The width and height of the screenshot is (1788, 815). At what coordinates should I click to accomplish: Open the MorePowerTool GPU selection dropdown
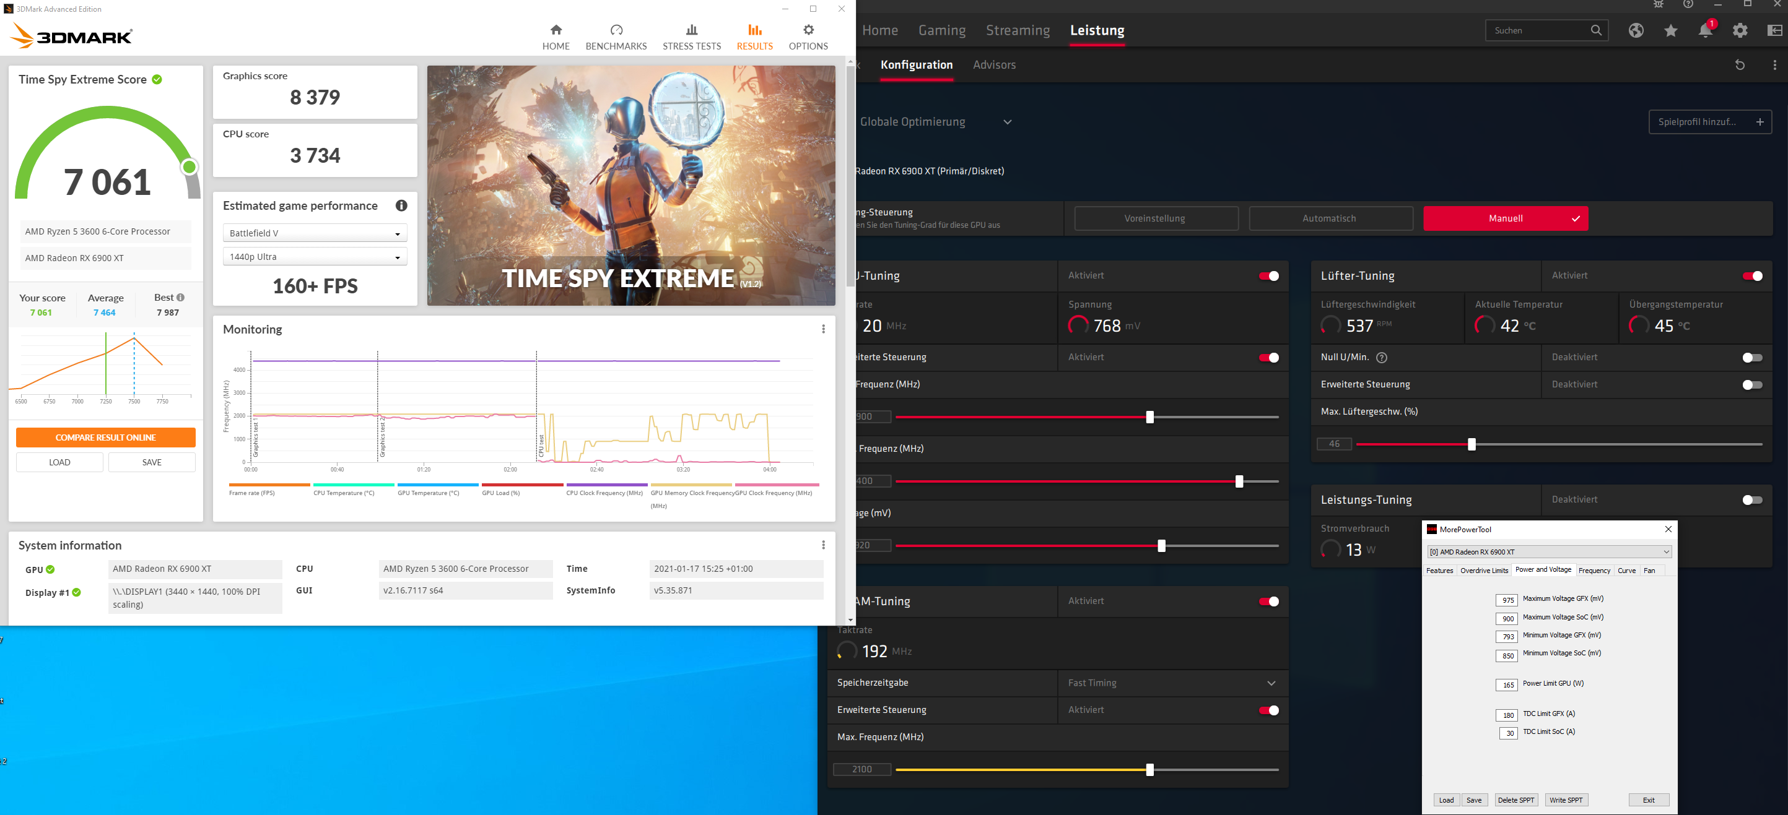click(1548, 552)
